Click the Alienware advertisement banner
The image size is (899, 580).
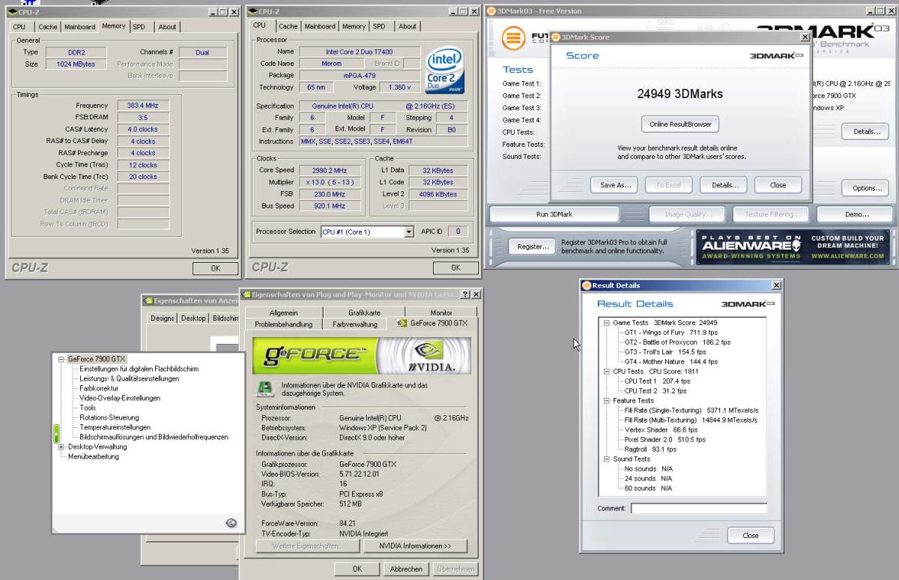coord(793,247)
